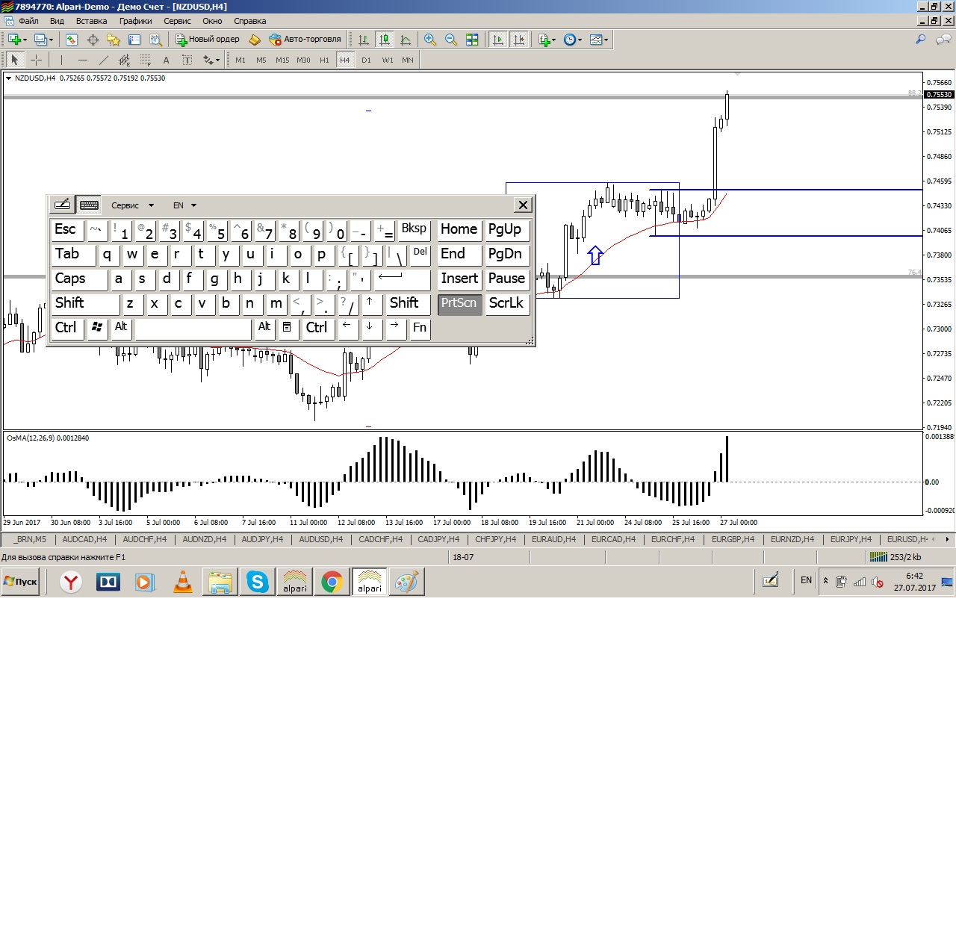Image resolution: width=956 pixels, height=929 pixels.
Task: Select the equidistant channel tool
Action: pyautogui.click(x=124, y=60)
